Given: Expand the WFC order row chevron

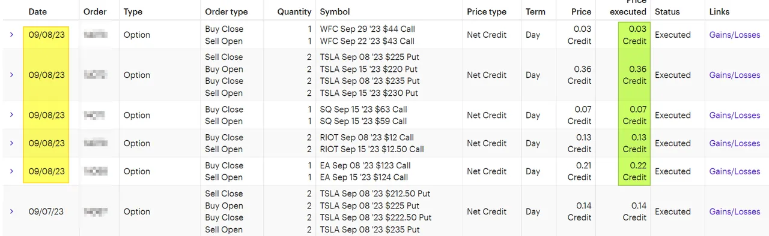Looking at the screenshot, I should (x=11, y=35).
